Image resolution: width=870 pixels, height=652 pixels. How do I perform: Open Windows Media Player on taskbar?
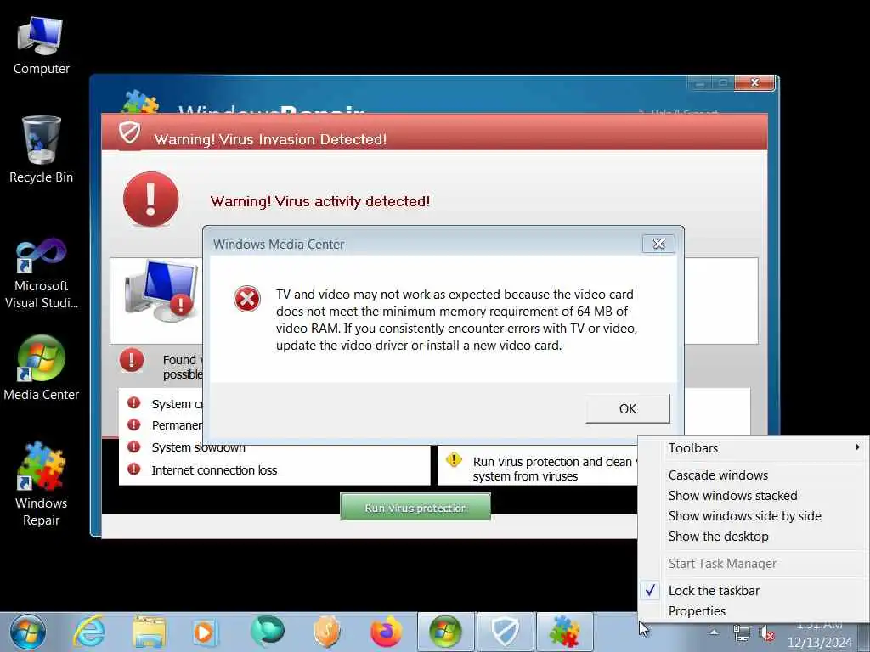coord(204,632)
